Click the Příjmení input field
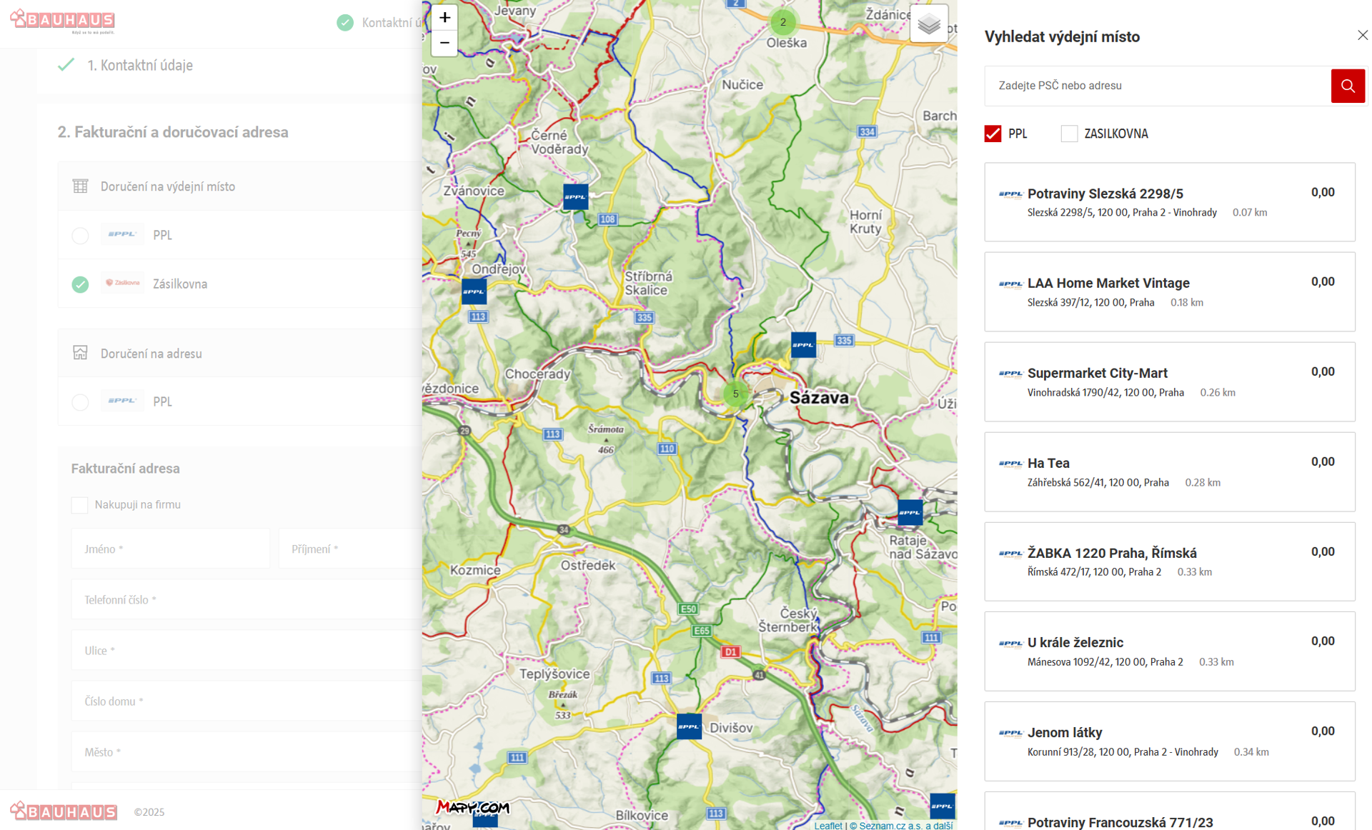The image size is (1372, 830). pos(351,549)
